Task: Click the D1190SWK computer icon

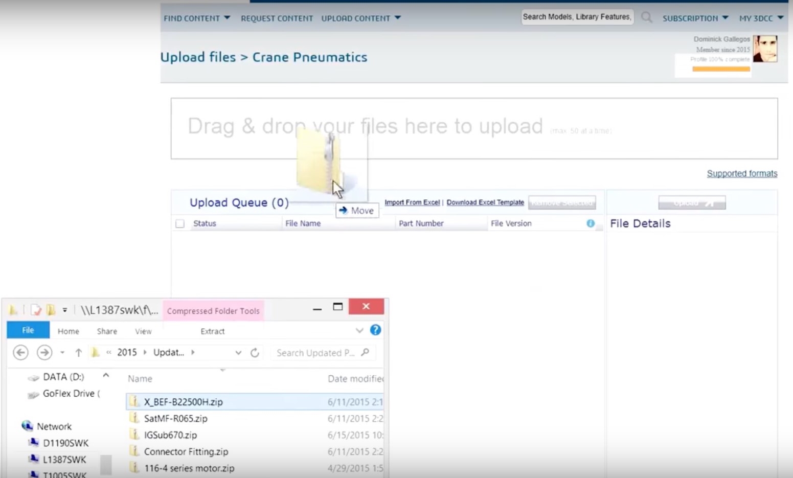Action: (x=34, y=443)
